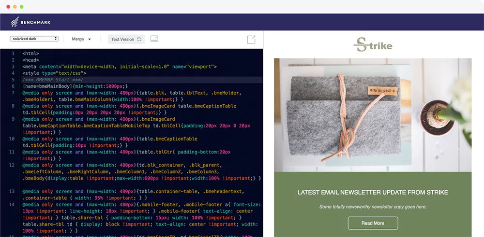Click the felt notebook hero image

tap(373, 115)
